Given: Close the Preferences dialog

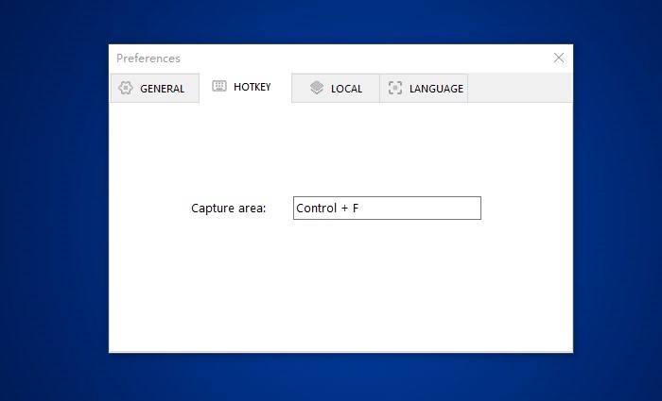Looking at the screenshot, I should [558, 58].
